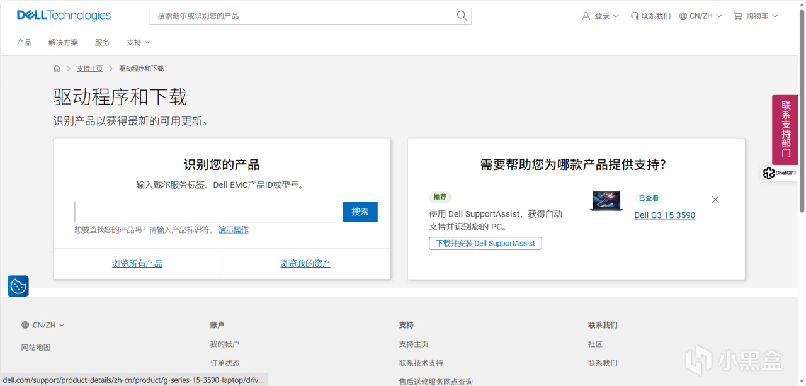The width and height of the screenshot is (806, 386).
Task: Expand the 购物车 dropdown
Action: pyautogui.click(x=762, y=16)
